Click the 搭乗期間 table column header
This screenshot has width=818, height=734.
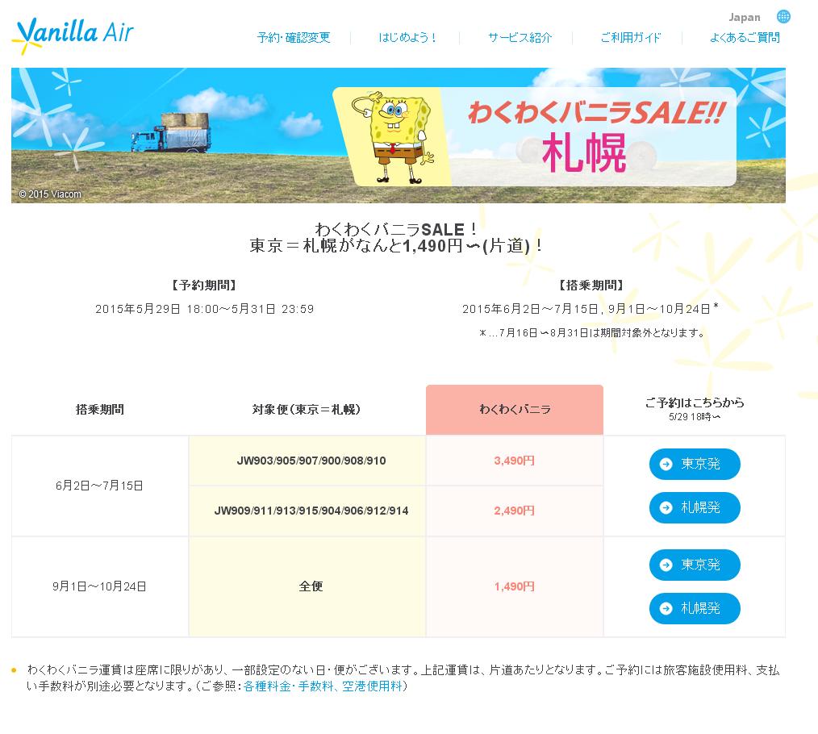pyautogui.click(x=100, y=410)
